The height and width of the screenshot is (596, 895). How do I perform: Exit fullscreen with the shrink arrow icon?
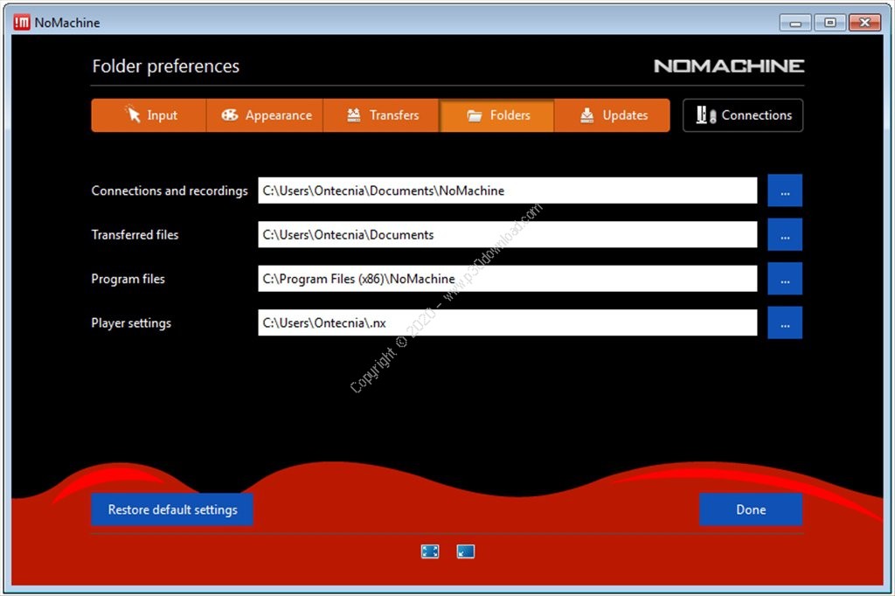pos(465,551)
